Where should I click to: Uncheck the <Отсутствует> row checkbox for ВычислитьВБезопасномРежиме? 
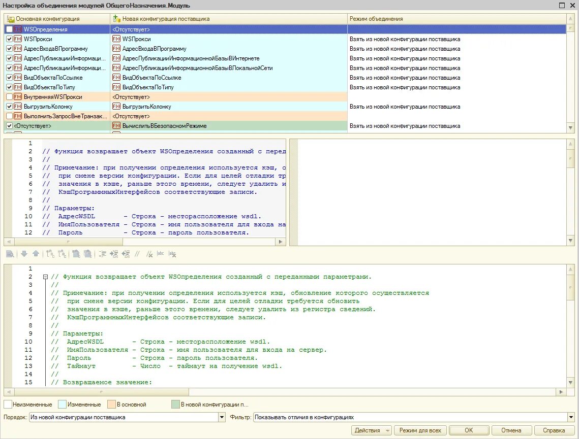coord(9,126)
